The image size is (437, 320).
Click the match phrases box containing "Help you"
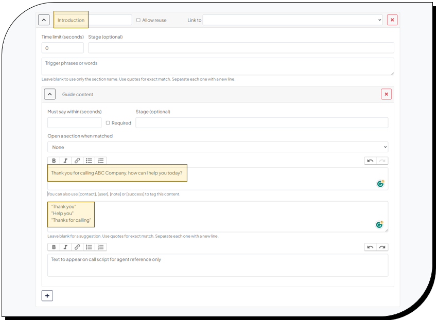coord(218,217)
